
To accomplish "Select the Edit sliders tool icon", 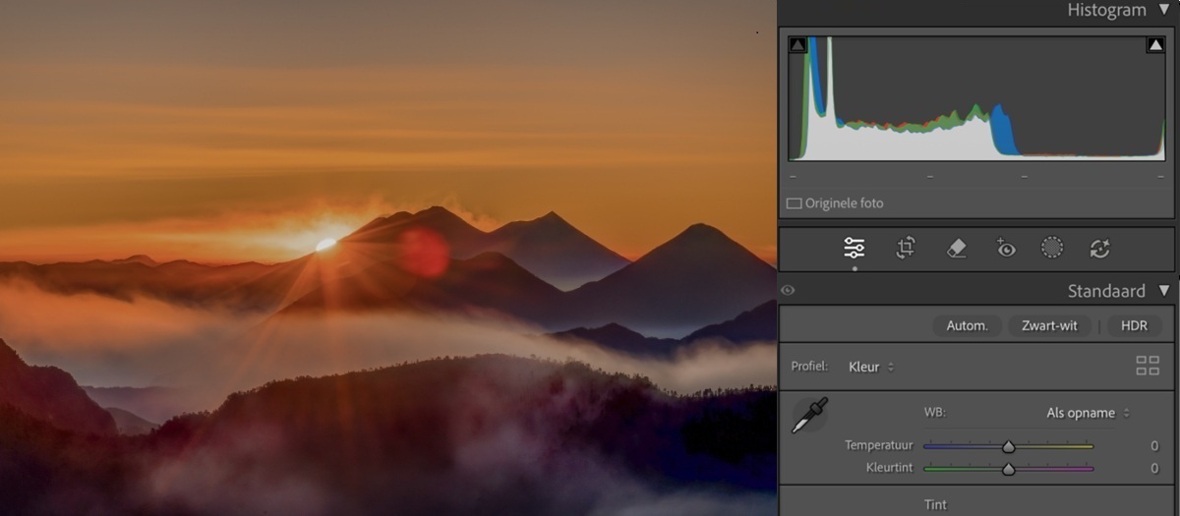I will [x=854, y=249].
